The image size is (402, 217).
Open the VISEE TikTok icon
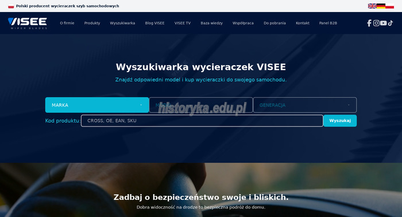[x=390, y=23]
